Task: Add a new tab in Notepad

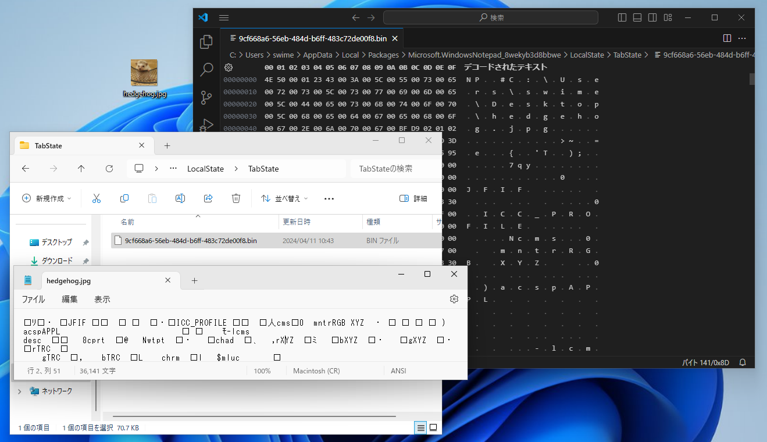Action: coord(194,280)
